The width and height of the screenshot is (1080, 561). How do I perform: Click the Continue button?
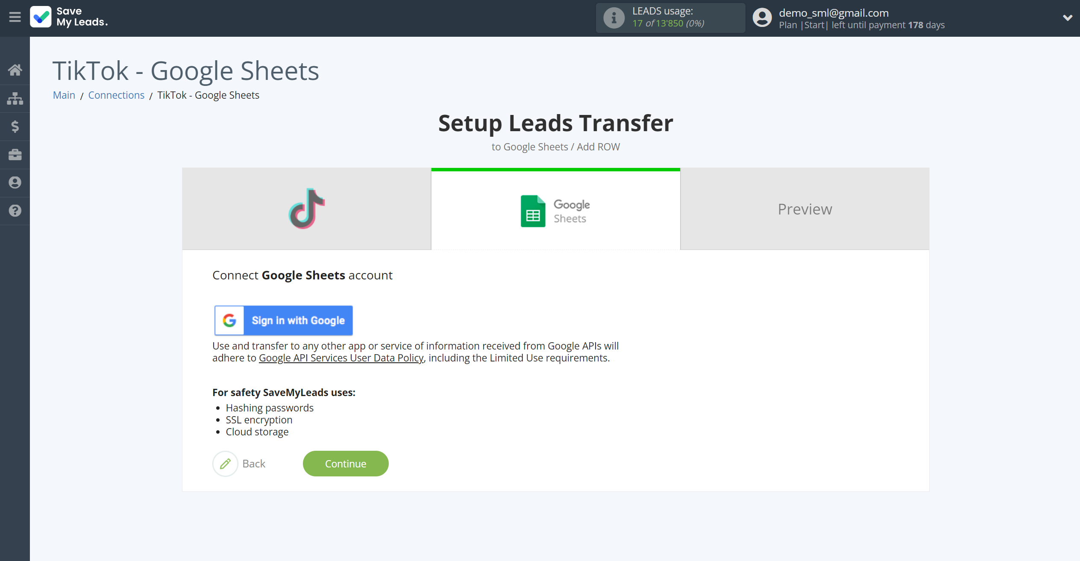click(346, 463)
